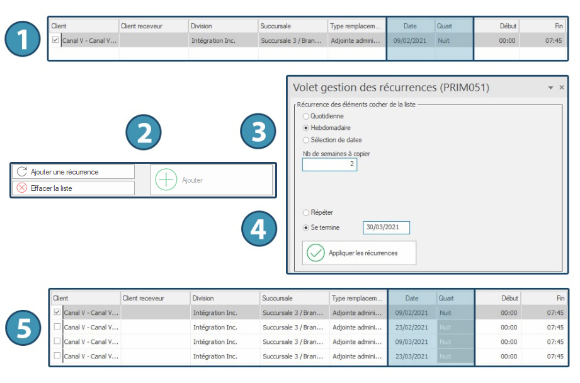The width and height of the screenshot is (580, 383).
Task: Choose Sélection de dates radio option
Action: 306,140
